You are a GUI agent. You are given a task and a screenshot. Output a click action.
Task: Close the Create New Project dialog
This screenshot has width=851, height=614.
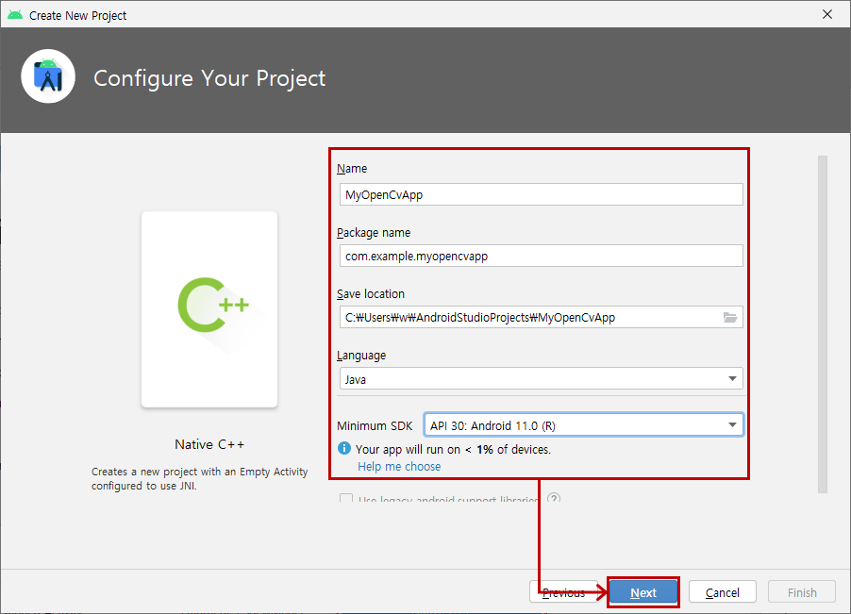click(827, 15)
